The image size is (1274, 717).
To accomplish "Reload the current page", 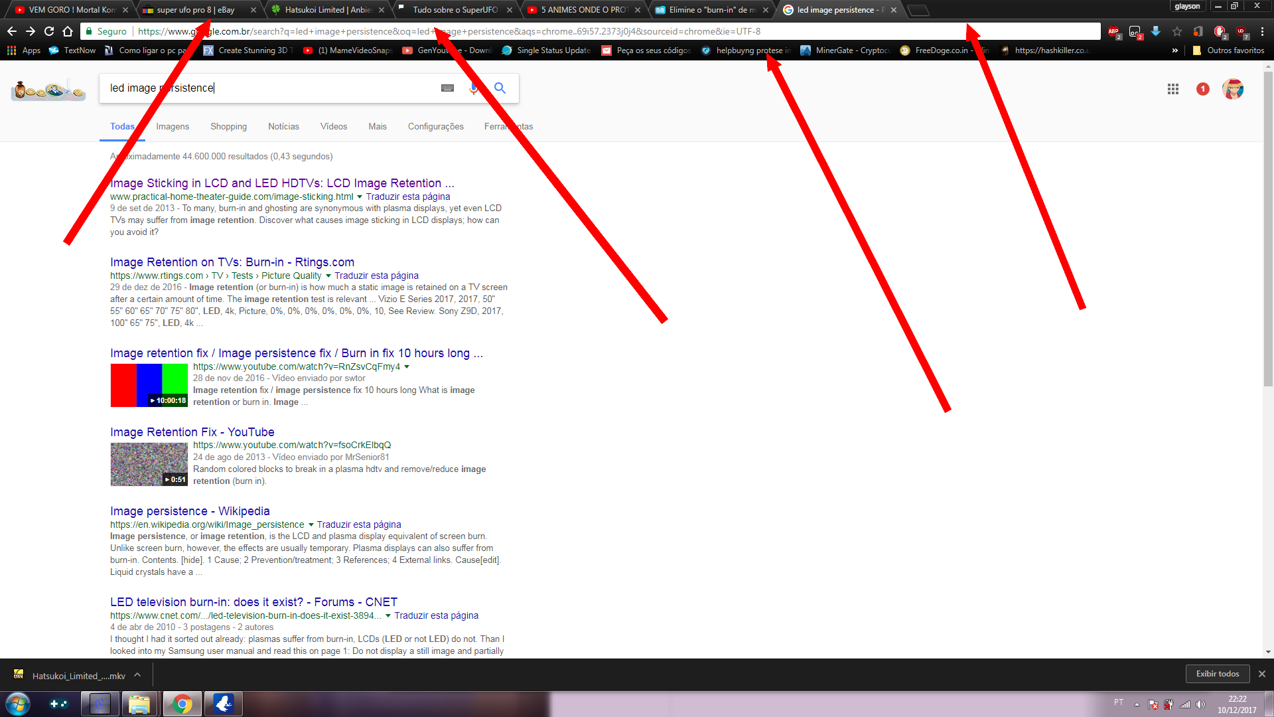I will click(49, 31).
